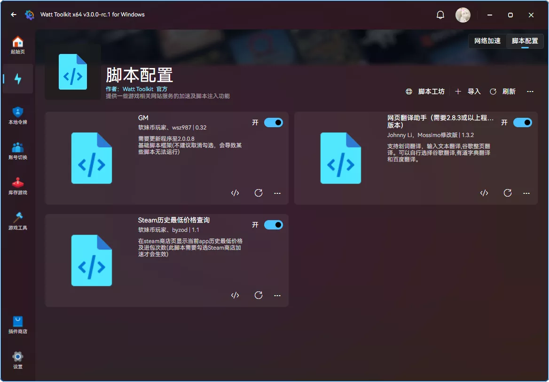Select the 脚本配置 tab
This screenshot has width=549, height=382.
[525, 41]
